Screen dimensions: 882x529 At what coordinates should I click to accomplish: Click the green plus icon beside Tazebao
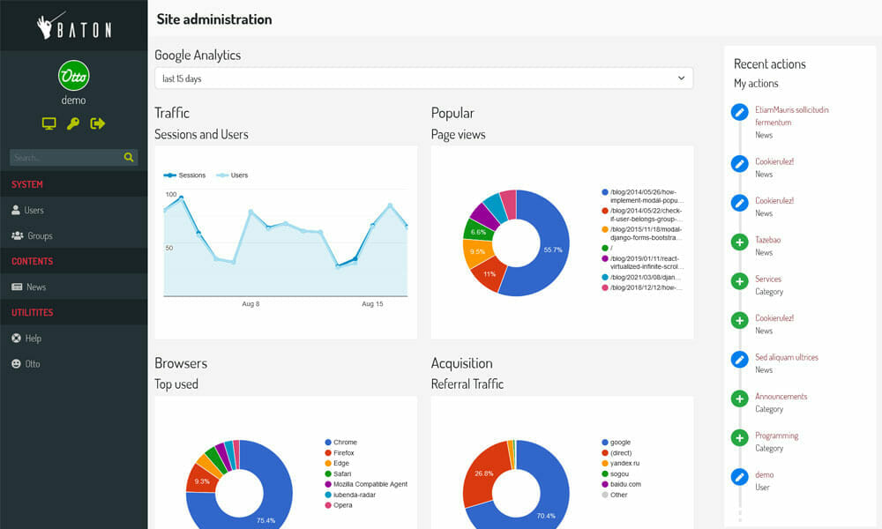(x=740, y=242)
